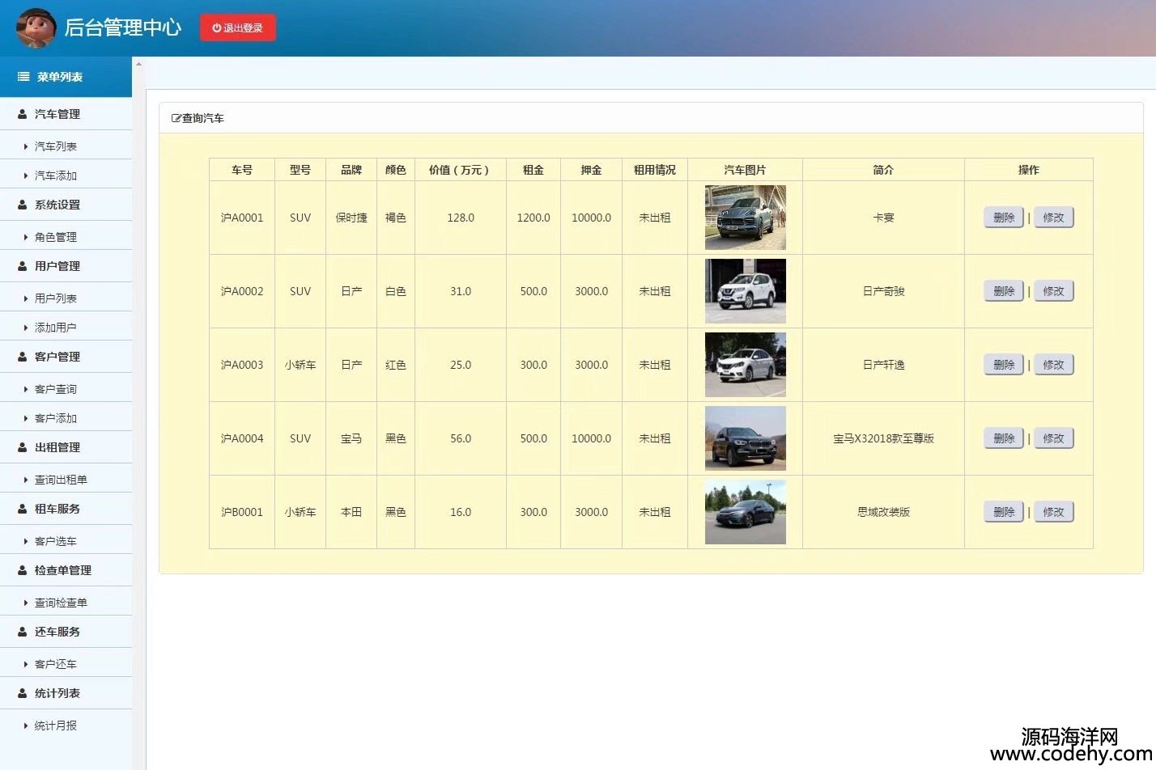Click the user icon next to 统计列表

pyautogui.click(x=23, y=693)
